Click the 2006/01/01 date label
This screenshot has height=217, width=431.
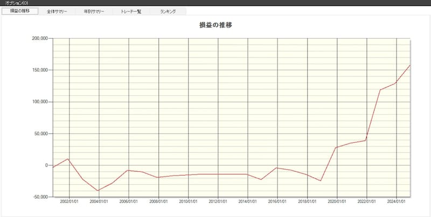[129, 201]
